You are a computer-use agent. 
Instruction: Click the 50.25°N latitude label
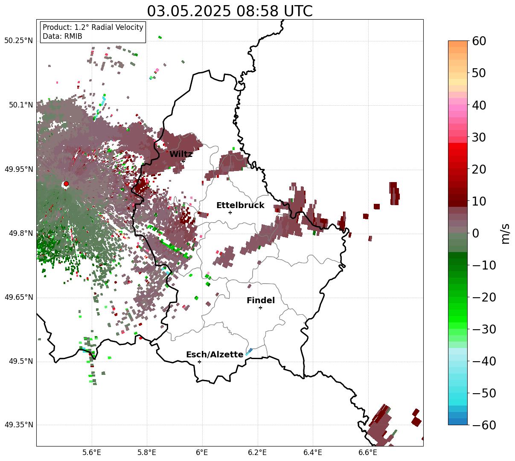[x=18, y=41]
